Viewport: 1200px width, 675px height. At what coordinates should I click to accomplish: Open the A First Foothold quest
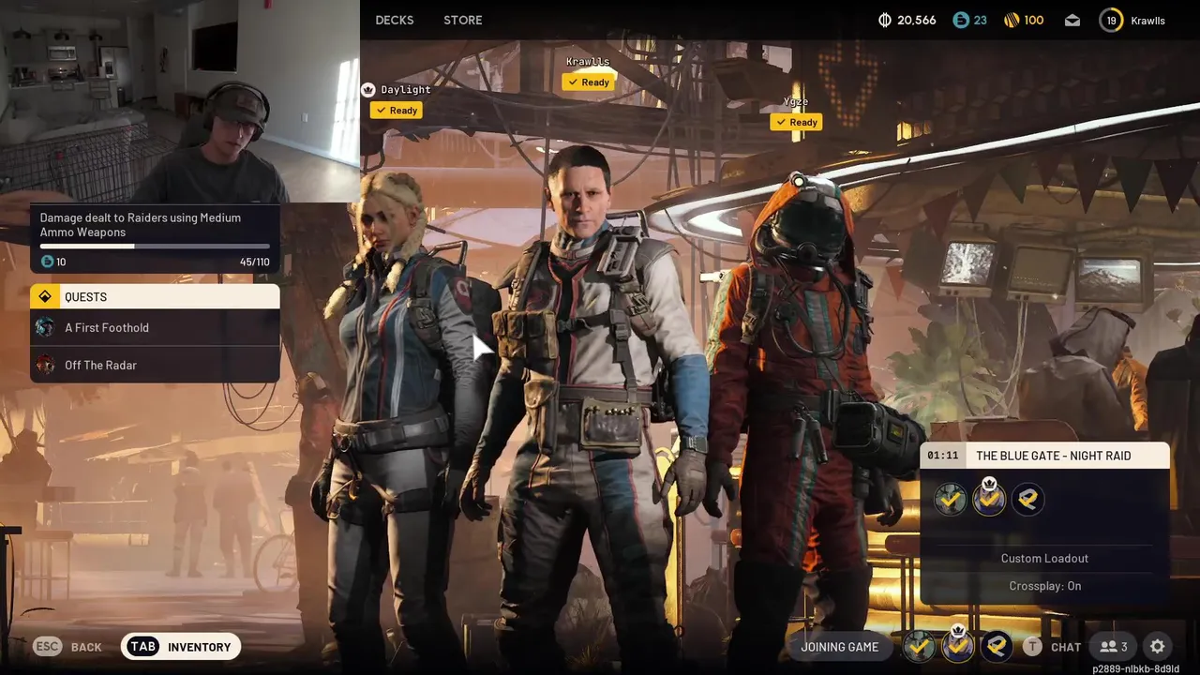[155, 327]
